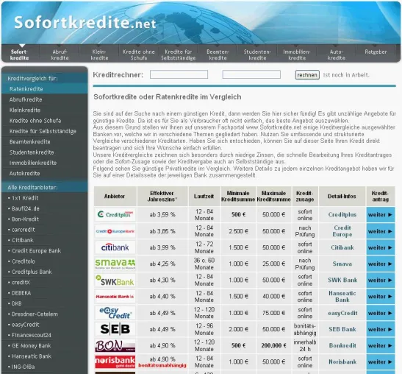Click the Sofortkredite.net site logo

click(x=85, y=22)
